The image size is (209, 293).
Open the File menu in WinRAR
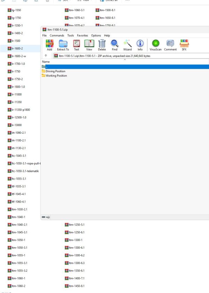[44, 36]
